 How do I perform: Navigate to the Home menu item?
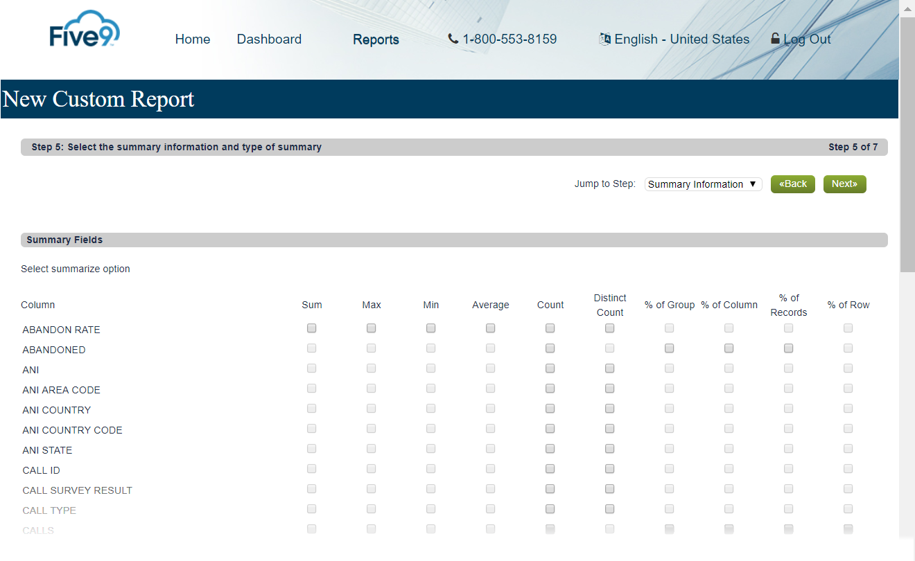[192, 39]
